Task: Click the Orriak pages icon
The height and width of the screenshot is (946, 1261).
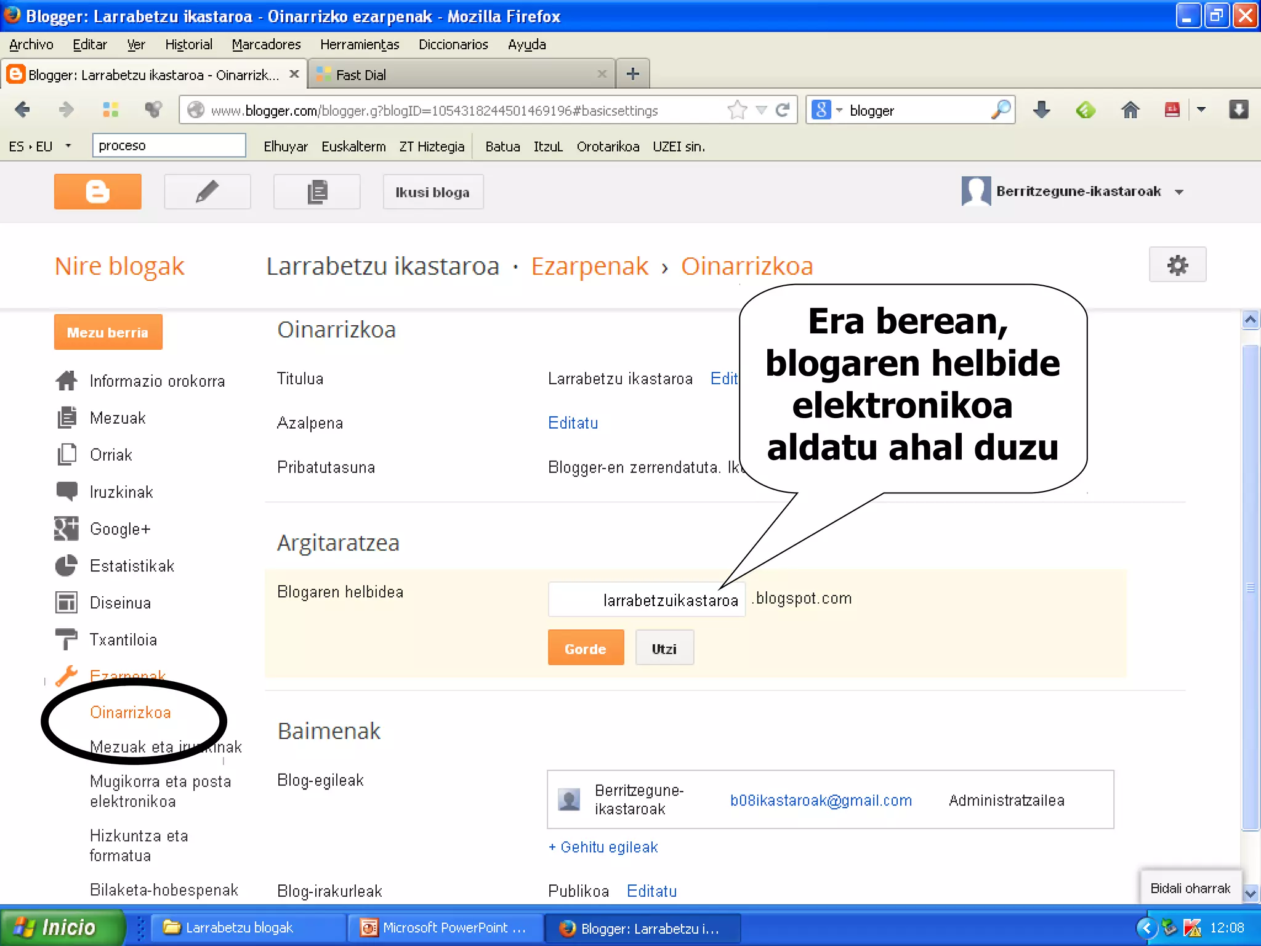Action: click(x=66, y=455)
